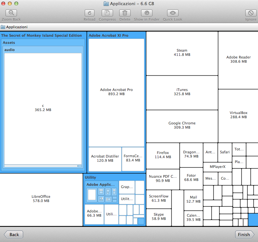Select the Adobe Acrobat Pro 893.2 MB block
Screen dimensions: 258x242
(x=116, y=93)
